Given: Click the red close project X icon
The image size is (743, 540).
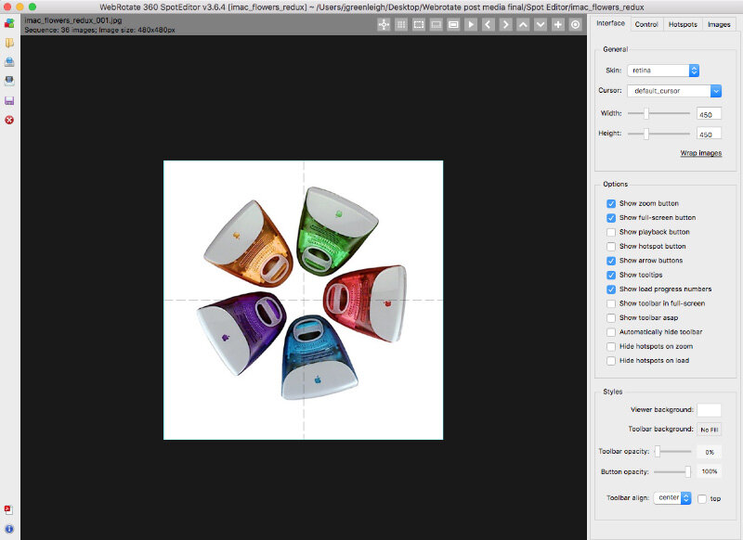Looking at the screenshot, I should 9,120.
